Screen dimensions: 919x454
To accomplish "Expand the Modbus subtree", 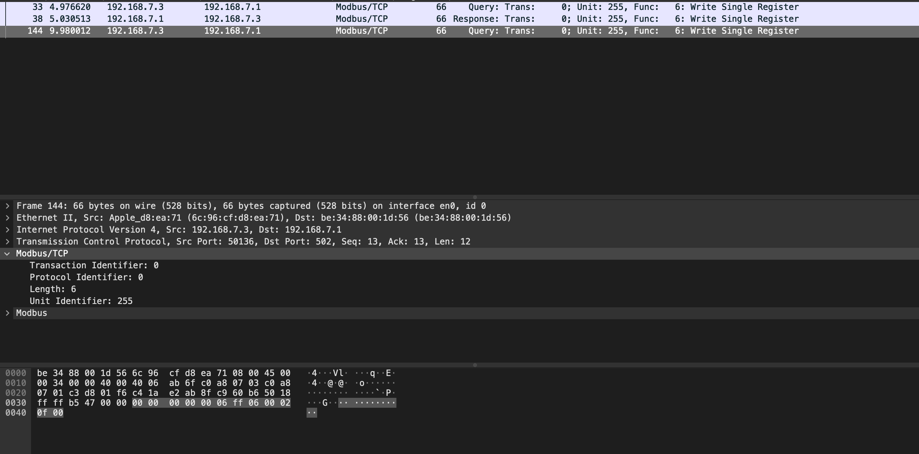I will coord(7,313).
